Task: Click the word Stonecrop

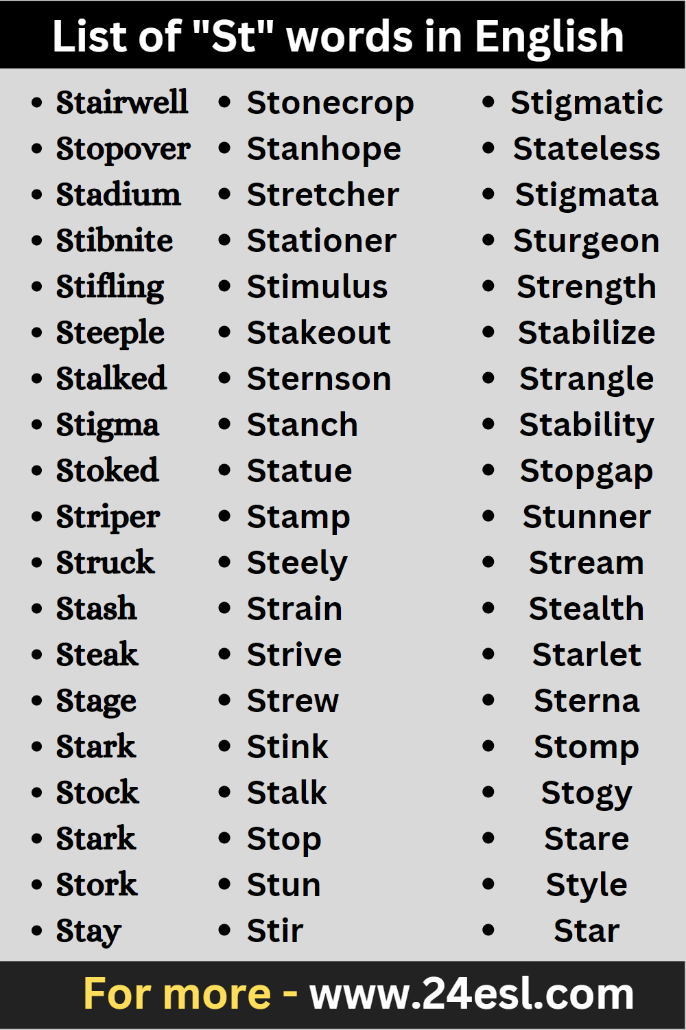Action: tap(330, 103)
